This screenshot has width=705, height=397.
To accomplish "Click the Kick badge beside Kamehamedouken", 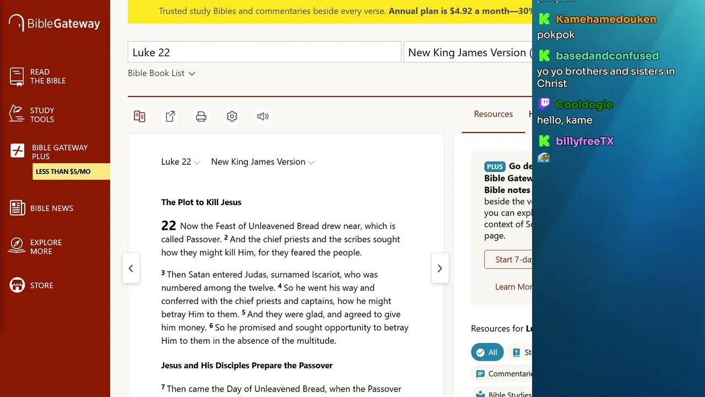I will point(544,19).
